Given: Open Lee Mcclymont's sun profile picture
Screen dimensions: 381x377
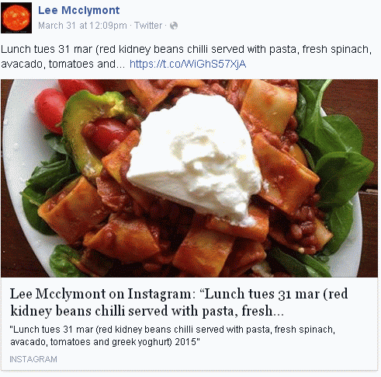Looking at the screenshot, I should pos(16,18).
